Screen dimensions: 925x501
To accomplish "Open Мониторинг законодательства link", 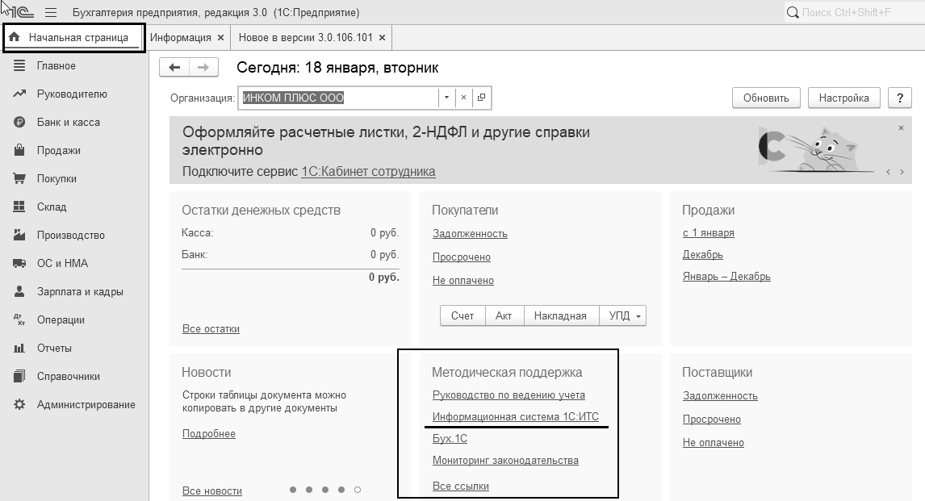I will [x=505, y=461].
